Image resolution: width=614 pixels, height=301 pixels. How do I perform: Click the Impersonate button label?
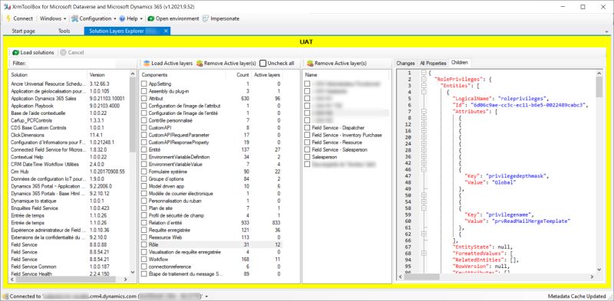225,18
